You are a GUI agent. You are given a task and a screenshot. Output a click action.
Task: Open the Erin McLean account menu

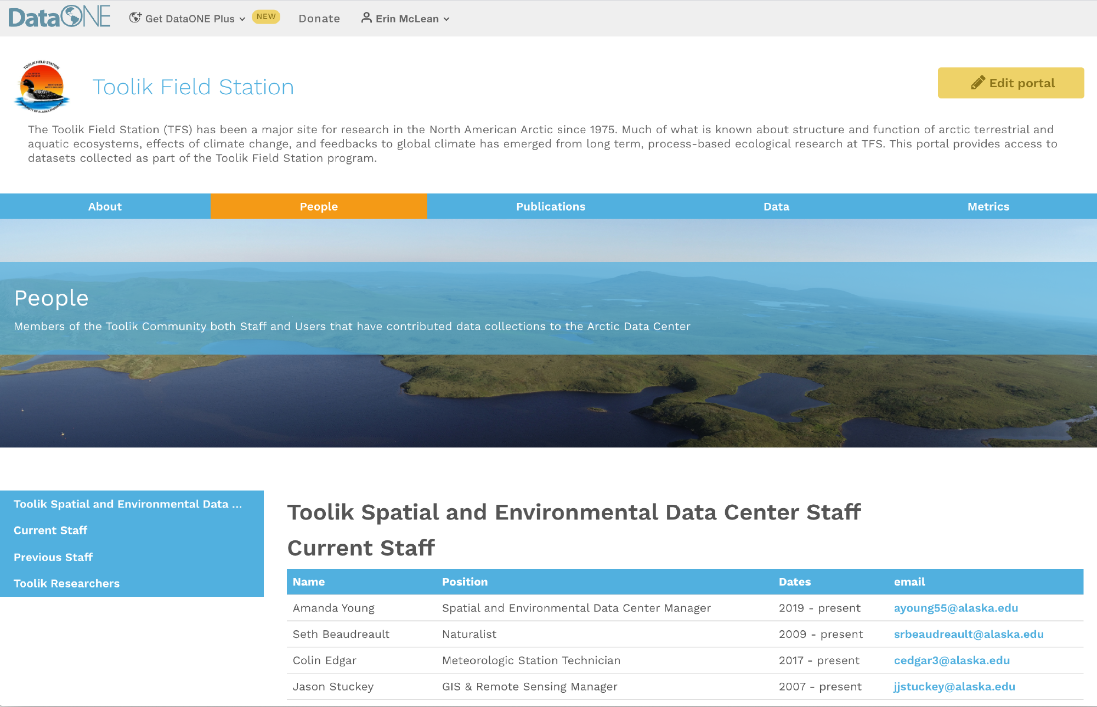pyautogui.click(x=408, y=18)
